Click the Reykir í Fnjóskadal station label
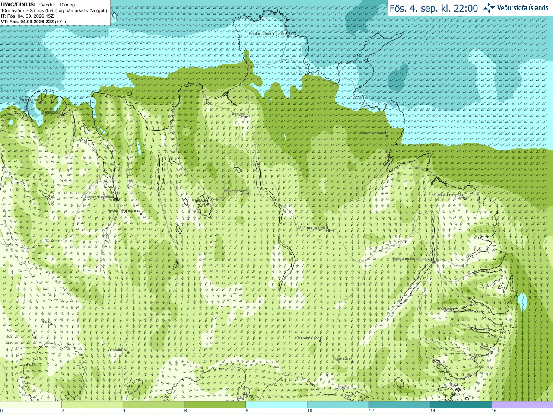The height and width of the screenshot is (414, 553). 124,211
